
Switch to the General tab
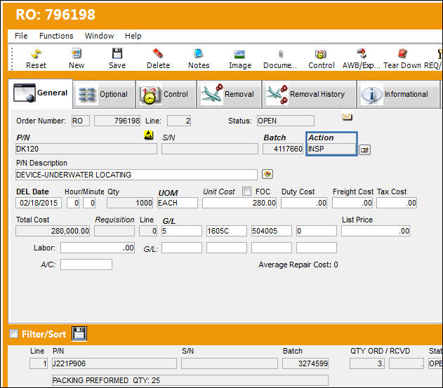(41, 93)
